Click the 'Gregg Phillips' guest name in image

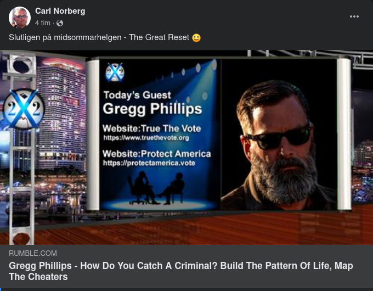(152, 109)
